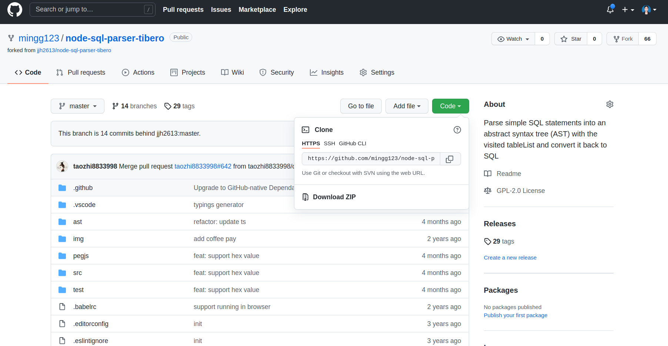The width and height of the screenshot is (668, 346).
Task: Open the master branch selector dropdown
Action: tap(77, 106)
